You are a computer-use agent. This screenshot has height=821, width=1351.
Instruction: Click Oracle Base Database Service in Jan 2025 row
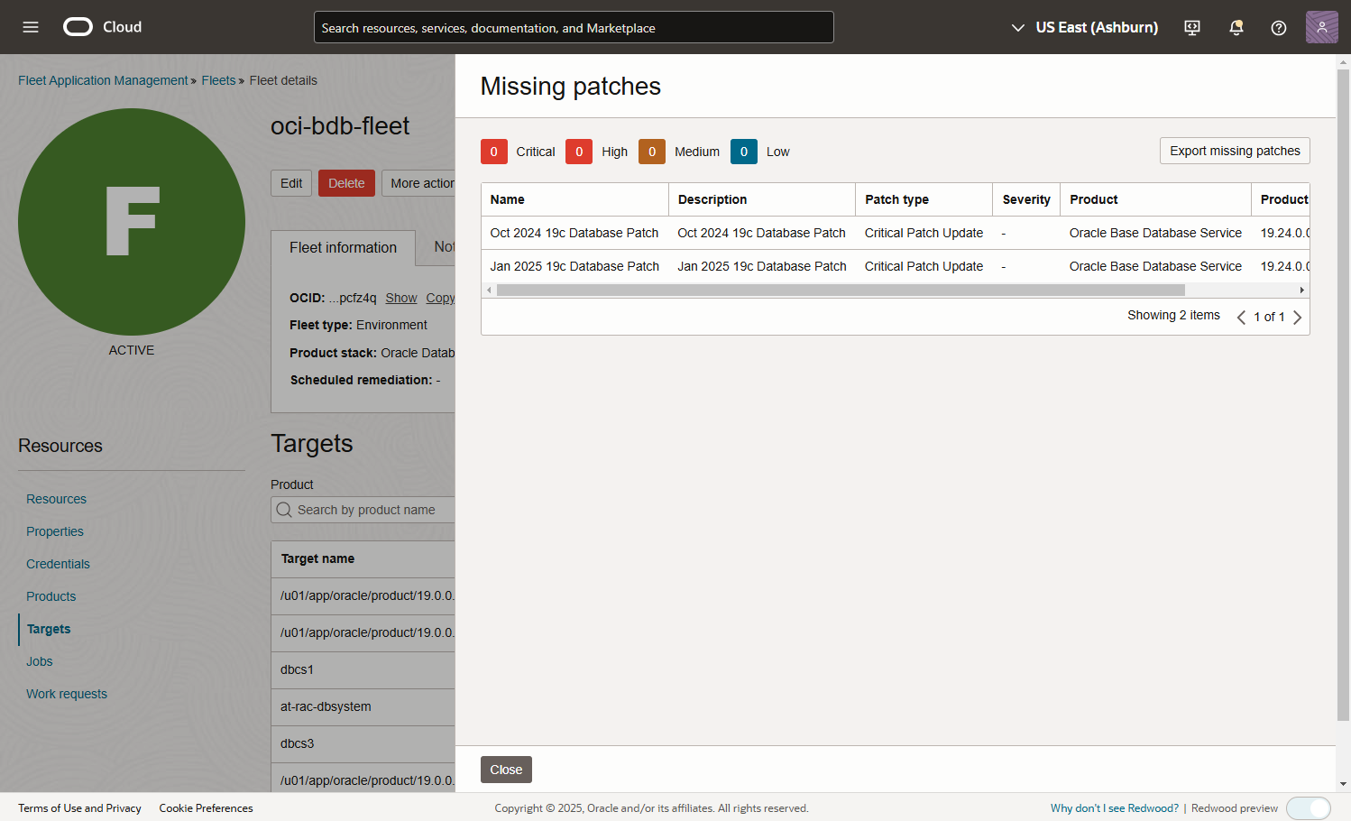click(1155, 266)
